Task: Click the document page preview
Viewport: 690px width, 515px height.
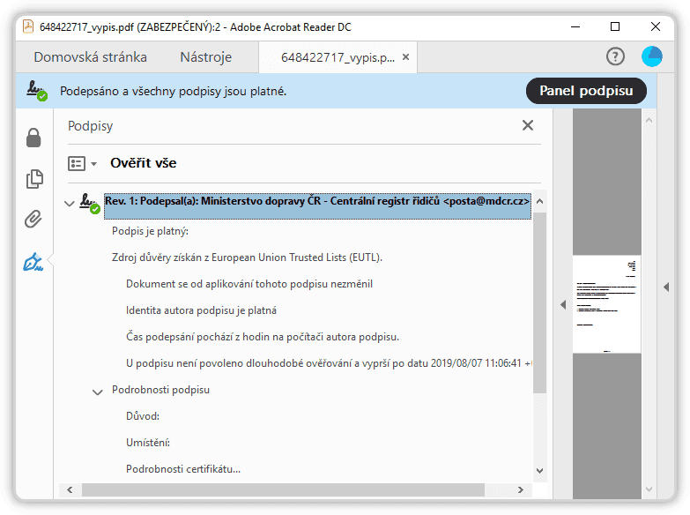Action: [606, 304]
